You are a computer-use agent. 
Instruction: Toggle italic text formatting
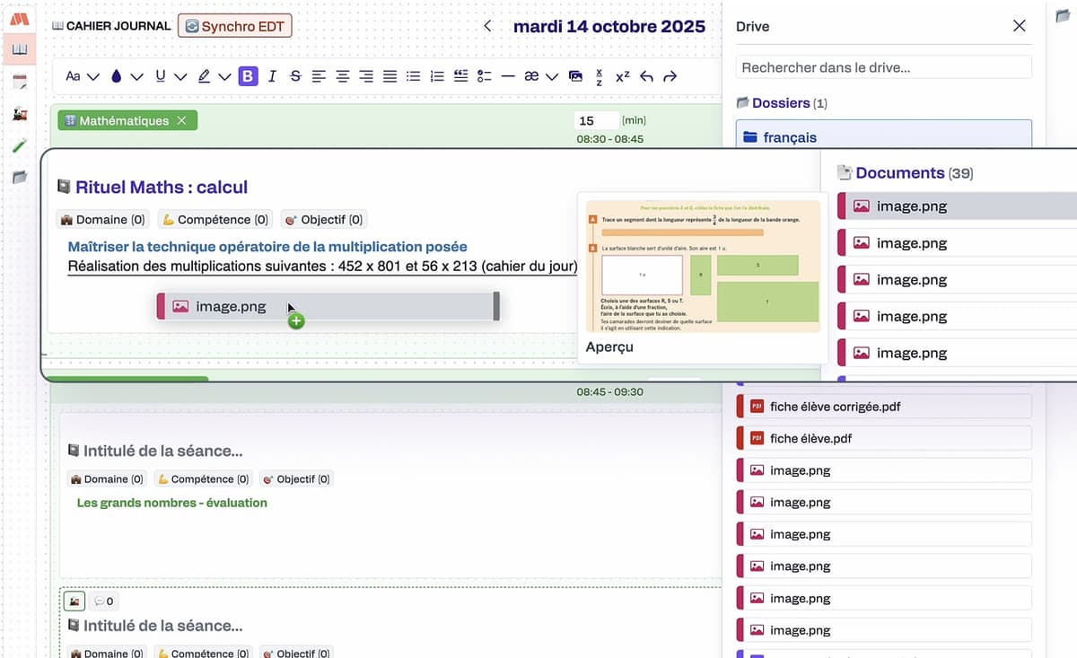coord(272,76)
